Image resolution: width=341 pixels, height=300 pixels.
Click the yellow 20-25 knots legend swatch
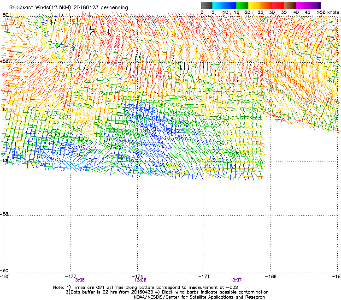click(254, 6)
